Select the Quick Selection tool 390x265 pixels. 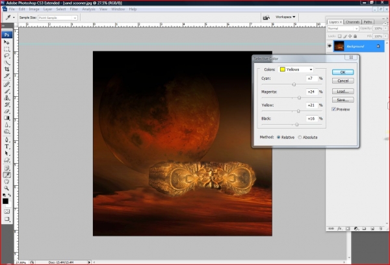pos(6,62)
